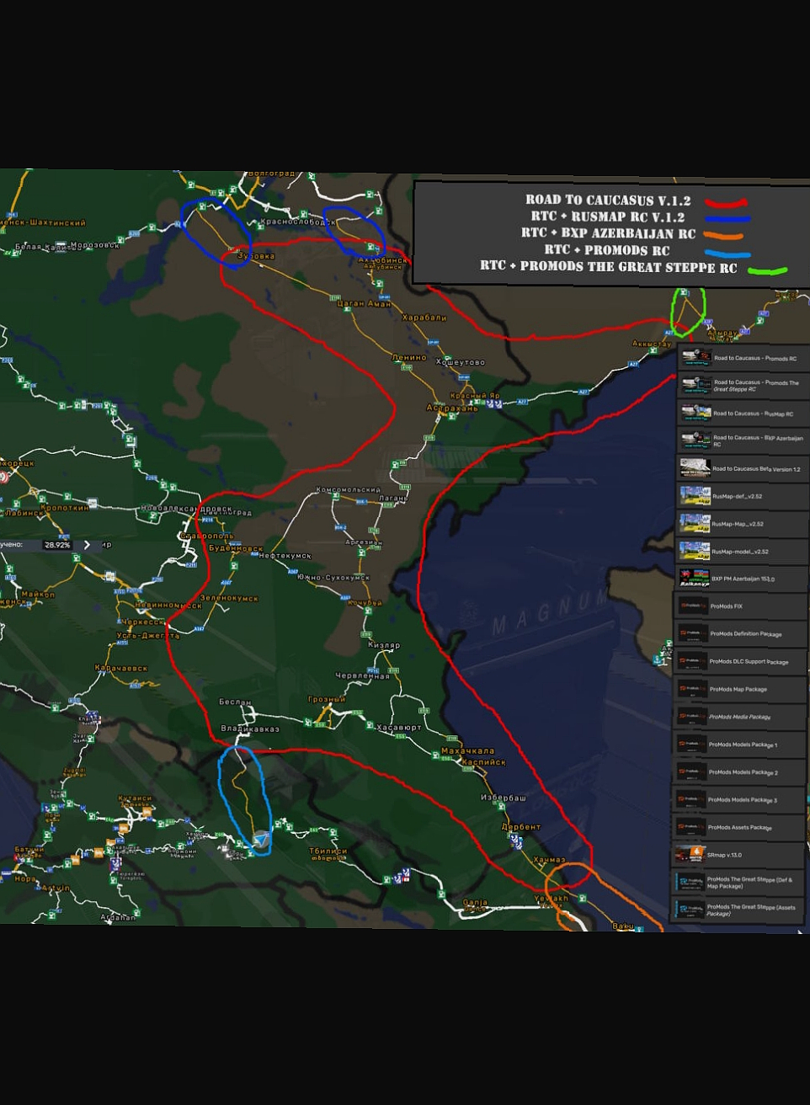The width and height of the screenshot is (810, 1105).
Task: Click the 'ProMods Models Package 3' entry
Action: click(x=739, y=799)
